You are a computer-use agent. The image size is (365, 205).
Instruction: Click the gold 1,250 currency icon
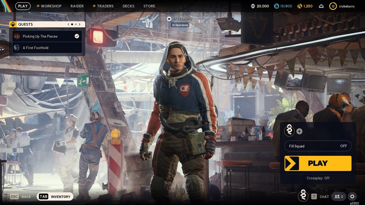(300, 6)
